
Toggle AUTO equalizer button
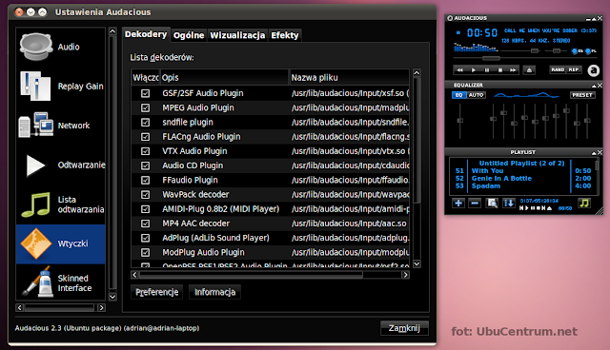477,95
